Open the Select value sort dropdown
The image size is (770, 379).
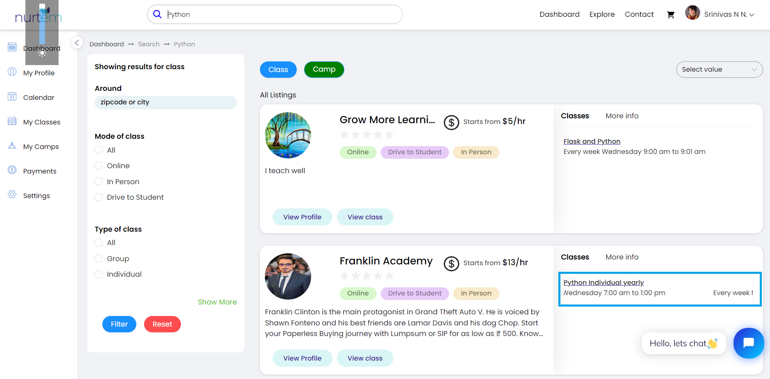click(x=719, y=70)
